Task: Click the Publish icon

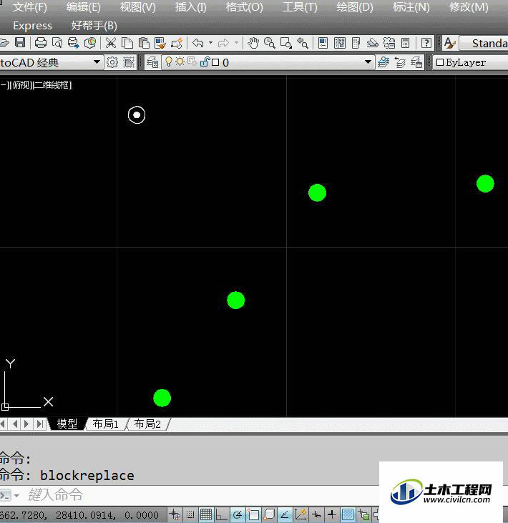Action: [x=74, y=43]
